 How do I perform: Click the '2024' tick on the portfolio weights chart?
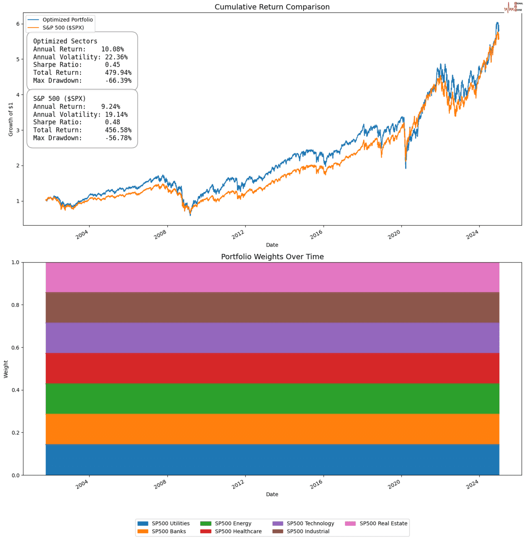tap(473, 484)
